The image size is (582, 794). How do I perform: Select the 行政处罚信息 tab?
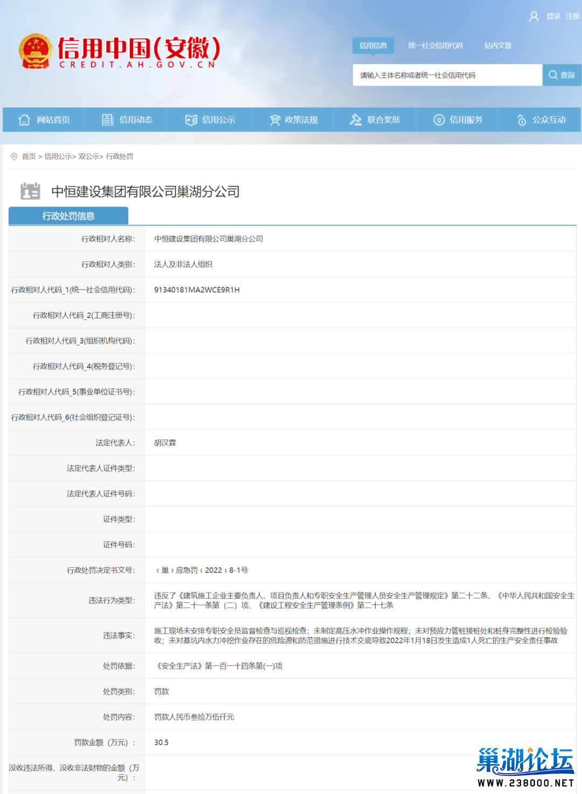[x=68, y=216]
